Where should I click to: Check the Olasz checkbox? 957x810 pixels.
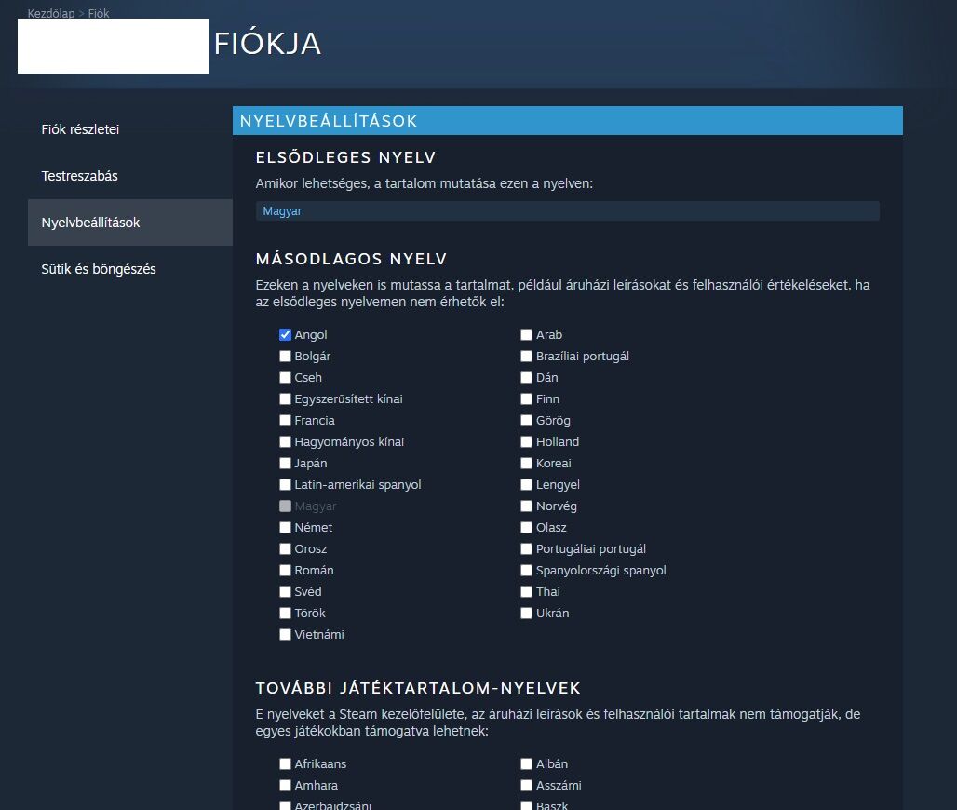(x=527, y=528)
